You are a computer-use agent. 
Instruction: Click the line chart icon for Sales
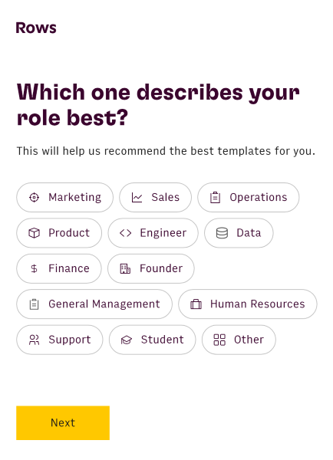137,198
